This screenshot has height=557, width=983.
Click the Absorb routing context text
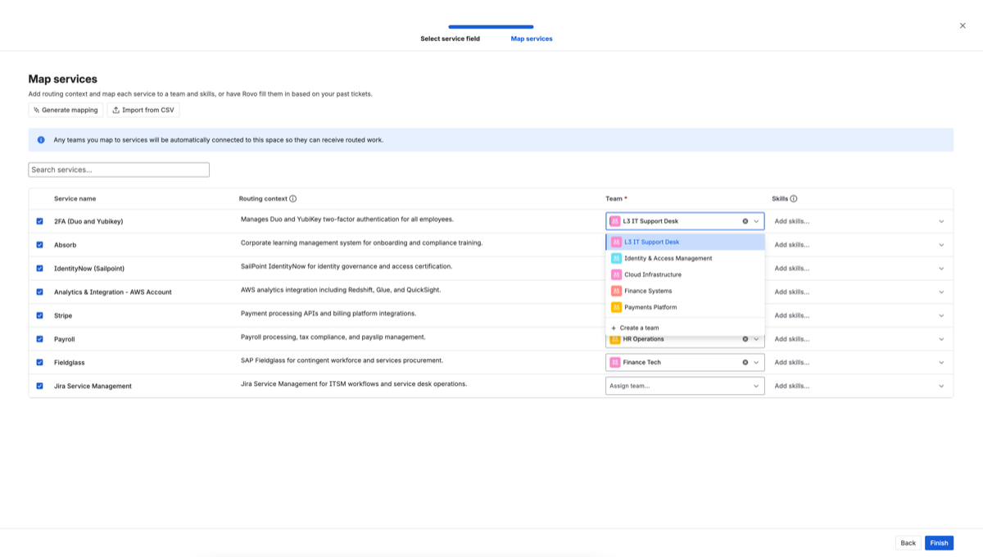361,243
